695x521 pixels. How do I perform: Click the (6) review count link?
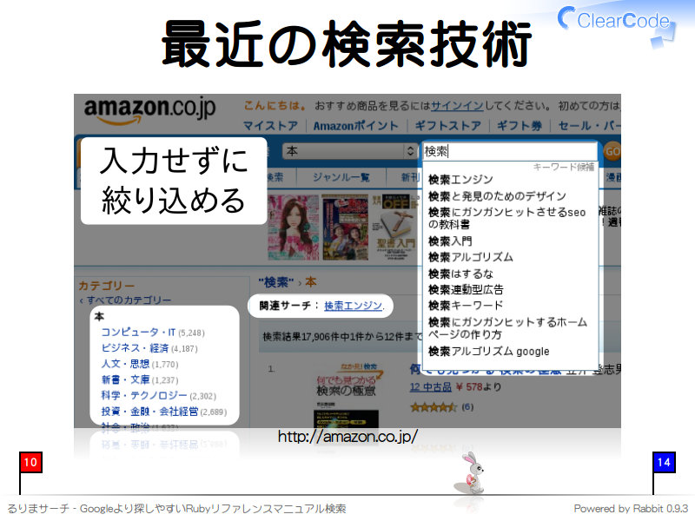click(467, 406)
